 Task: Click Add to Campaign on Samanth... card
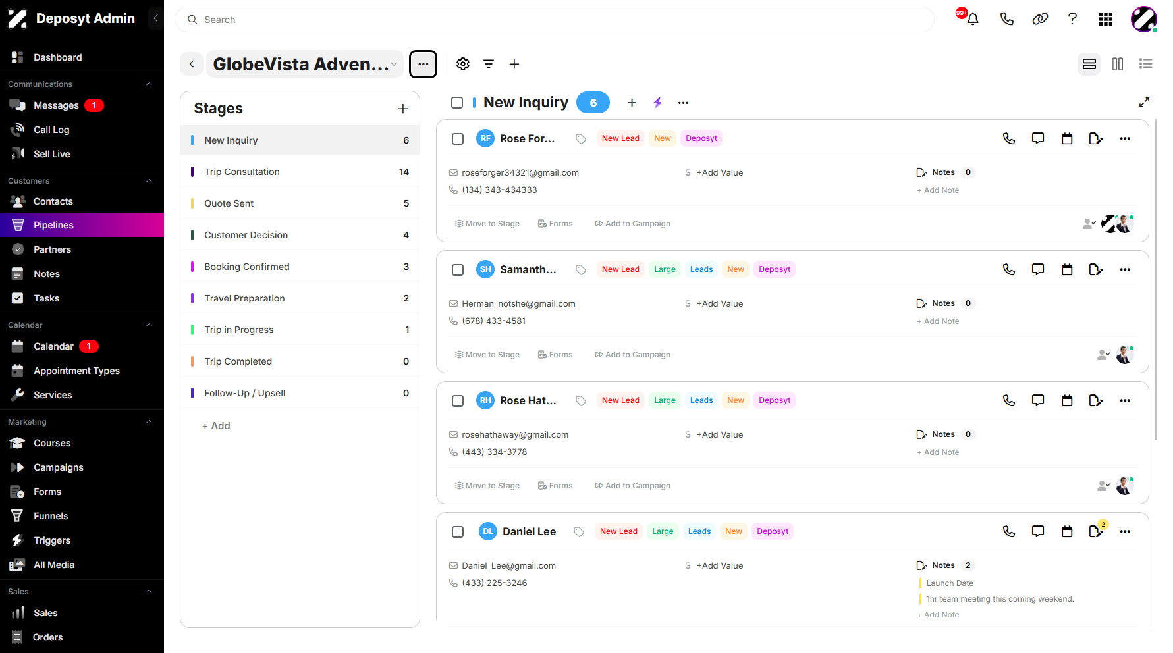coord(632,355)
